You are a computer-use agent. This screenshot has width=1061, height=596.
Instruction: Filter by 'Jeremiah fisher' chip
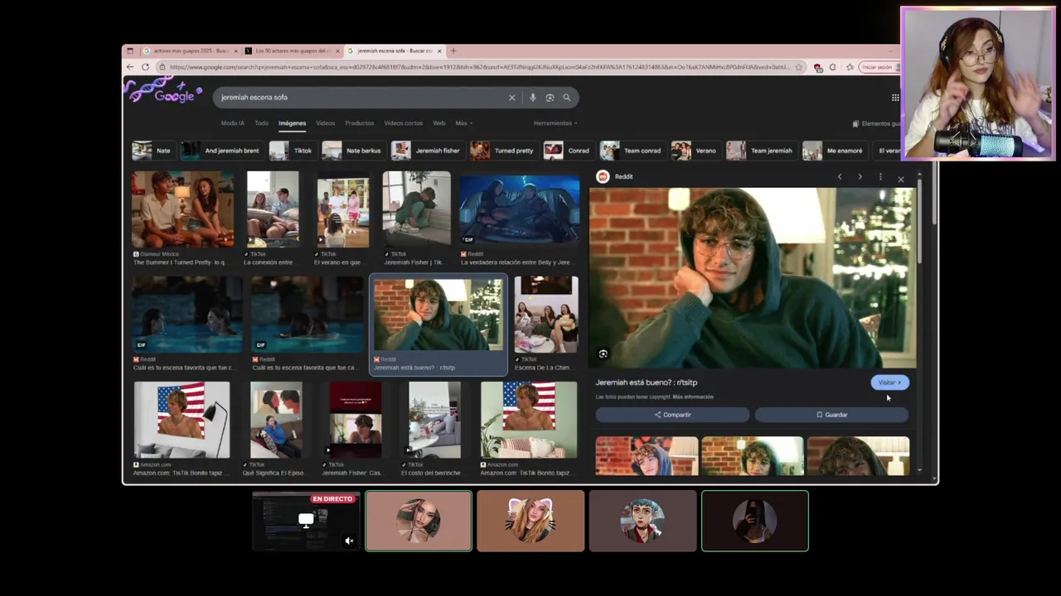427,151
